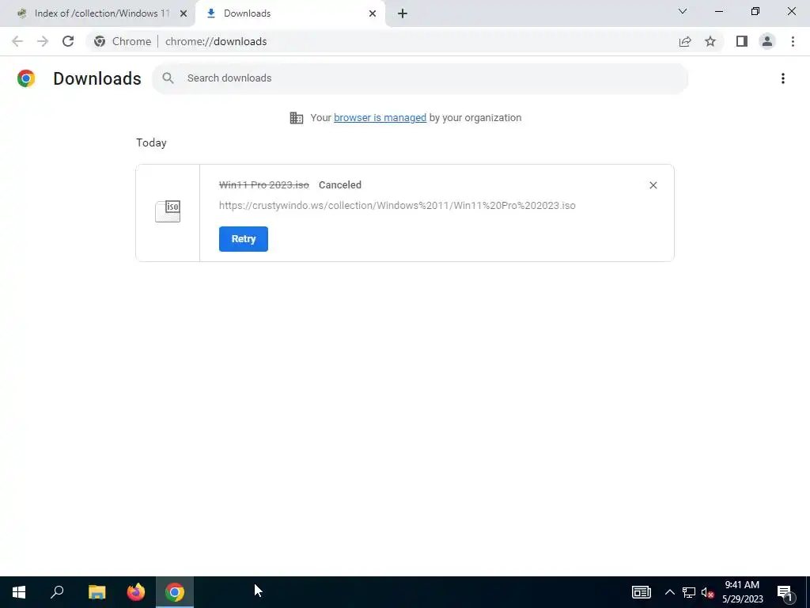Bookmark this page with star icon
Image resolution: width=810 pixels, height=608 pixels.
point(710,41)
